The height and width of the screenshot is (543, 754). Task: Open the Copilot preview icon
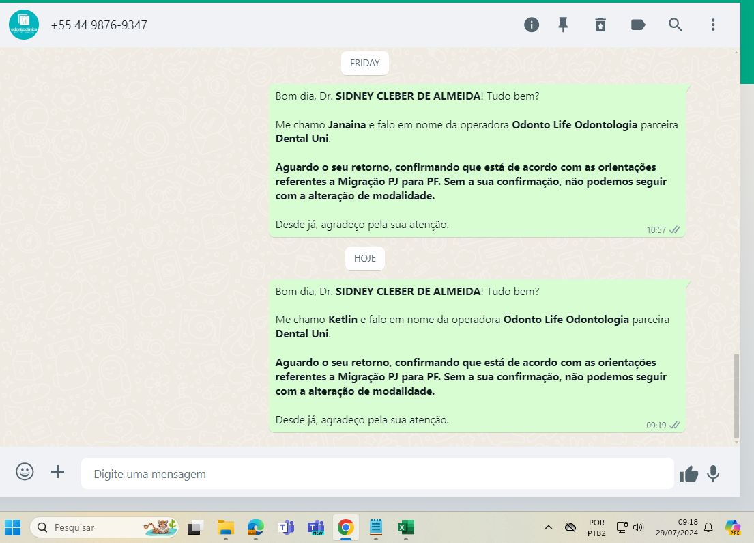point(733,527)
